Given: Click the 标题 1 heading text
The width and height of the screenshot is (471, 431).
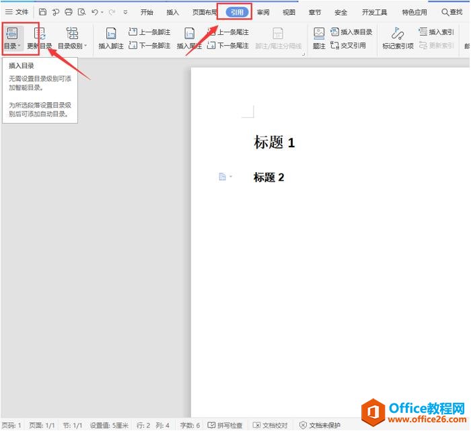Looking at the screenshot, I should coord(275,143).
